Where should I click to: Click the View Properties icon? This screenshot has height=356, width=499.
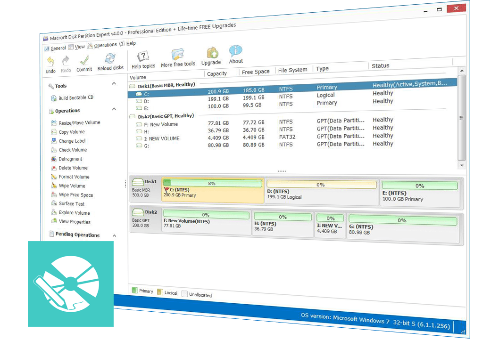(x=53, y=221)
